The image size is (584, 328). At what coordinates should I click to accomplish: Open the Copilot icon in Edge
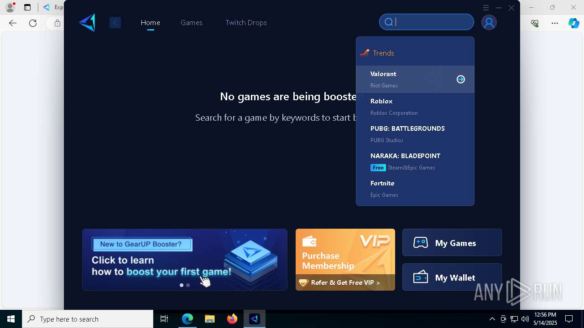tap(574, 23)
